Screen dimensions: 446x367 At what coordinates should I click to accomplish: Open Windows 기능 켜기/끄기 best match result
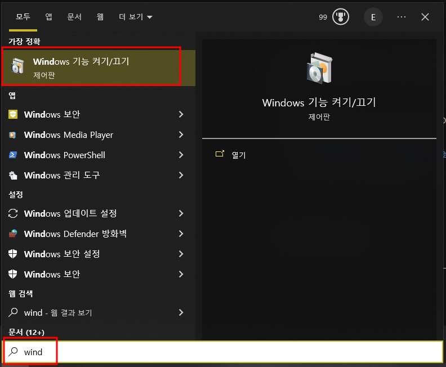(99, 68)
